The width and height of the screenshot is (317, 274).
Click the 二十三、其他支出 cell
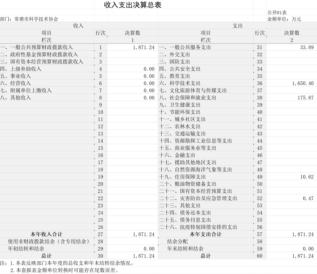pos(206,206)
